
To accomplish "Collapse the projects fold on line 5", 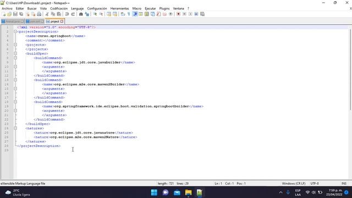I will [15, 45].
